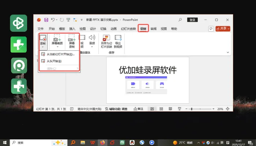Expand the 屏幕截图 dropdown arrow
The image size is (256, 146).
coord(57,47)
